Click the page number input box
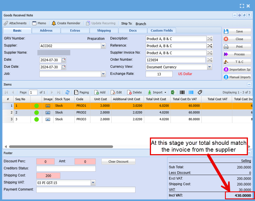Viewport: 255px width, 201px height. (x=33, y=92)
